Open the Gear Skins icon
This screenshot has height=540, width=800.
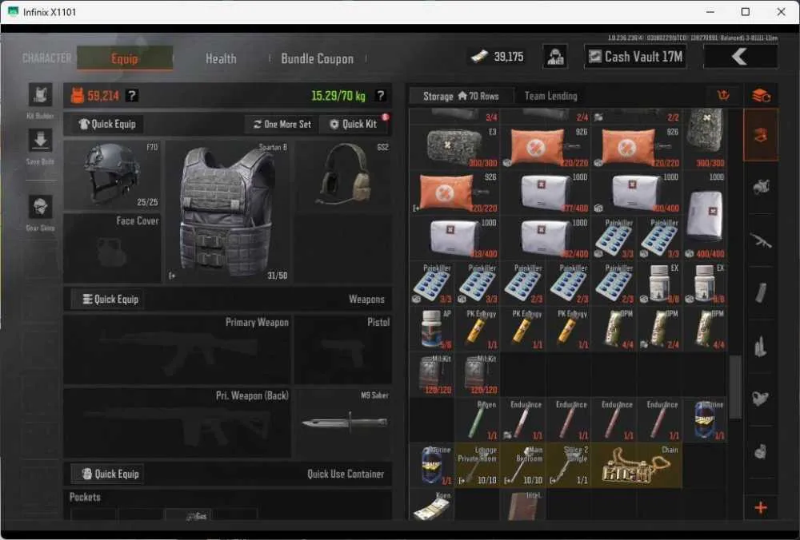(40, 208)
